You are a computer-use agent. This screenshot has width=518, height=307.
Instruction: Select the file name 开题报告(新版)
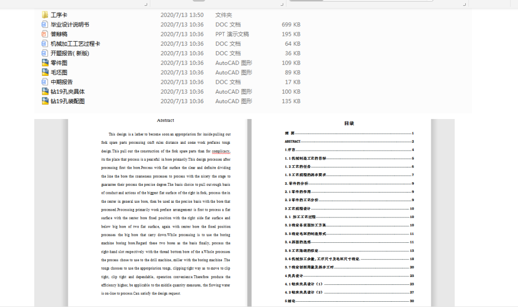(70, 53)
